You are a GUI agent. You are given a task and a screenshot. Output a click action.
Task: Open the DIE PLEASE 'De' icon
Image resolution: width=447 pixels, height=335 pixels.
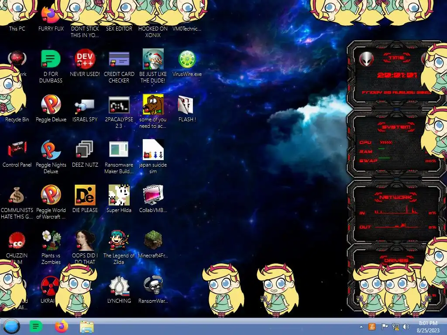85,195
